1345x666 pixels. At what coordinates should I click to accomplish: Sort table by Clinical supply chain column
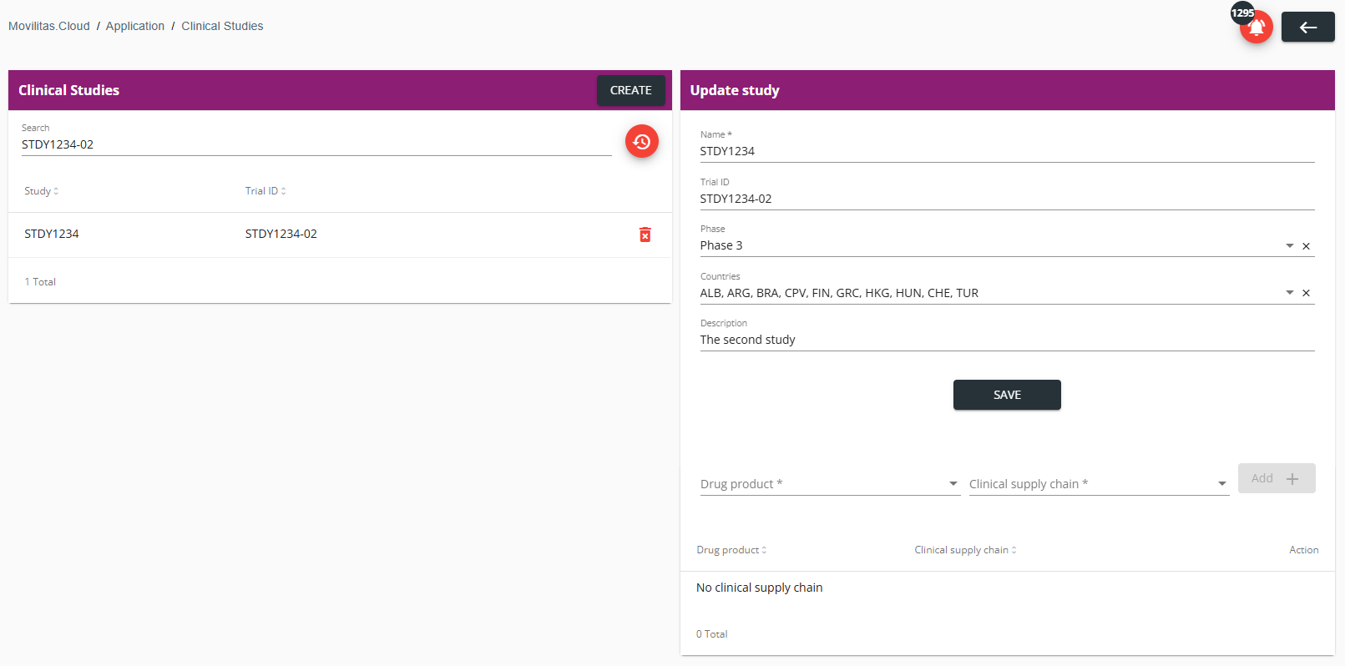point(965,550)
